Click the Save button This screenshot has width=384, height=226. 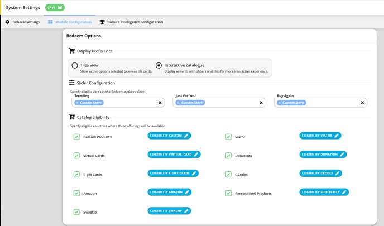(55, 8)
